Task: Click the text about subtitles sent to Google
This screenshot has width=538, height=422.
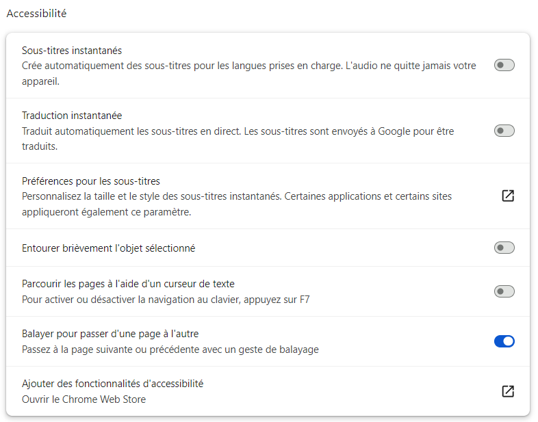Action: pos(238,139)
